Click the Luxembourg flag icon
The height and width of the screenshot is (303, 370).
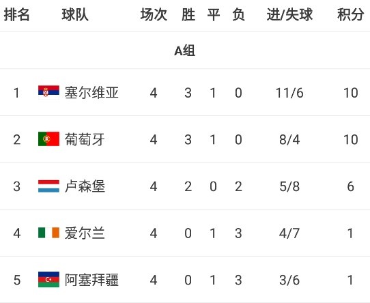coord(48,186)
